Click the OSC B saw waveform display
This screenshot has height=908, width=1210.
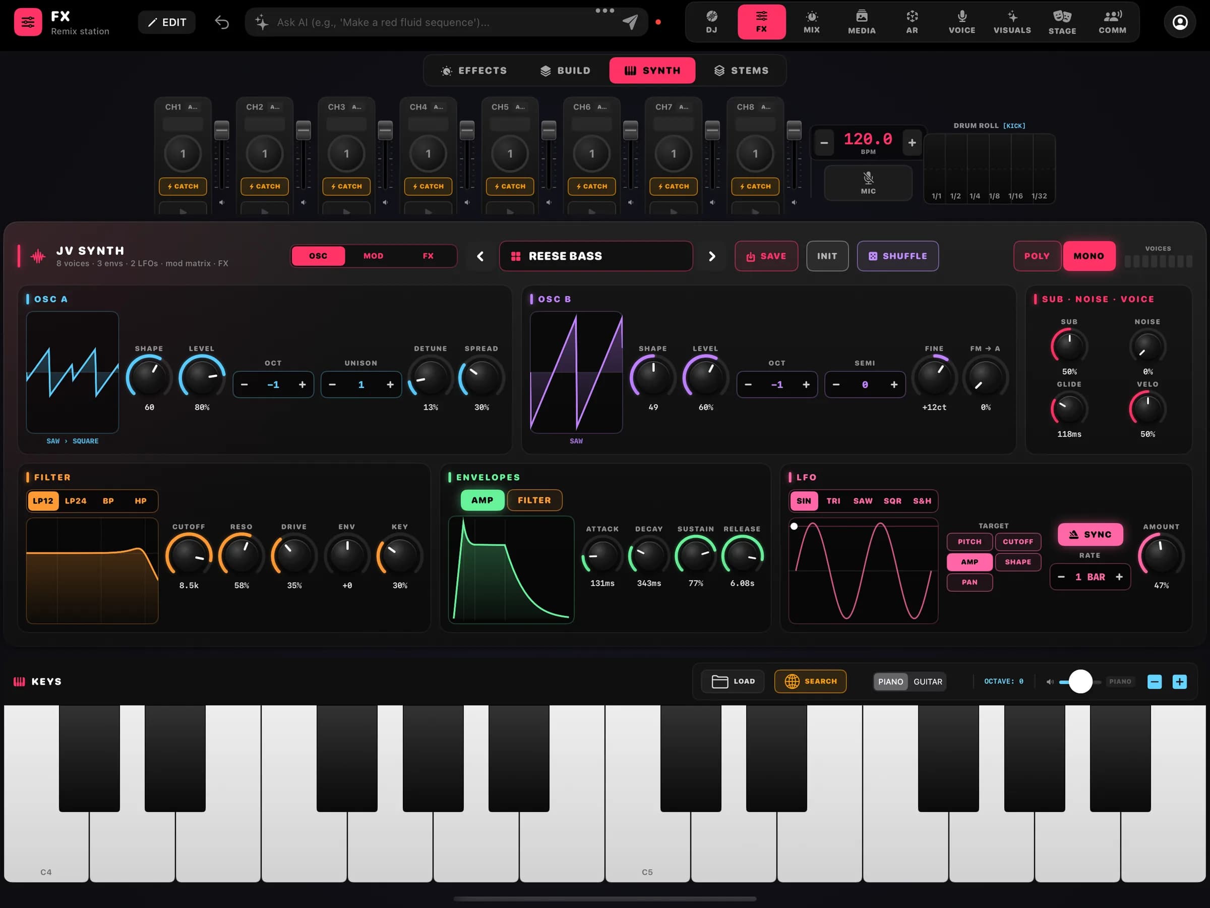[576, 372]
